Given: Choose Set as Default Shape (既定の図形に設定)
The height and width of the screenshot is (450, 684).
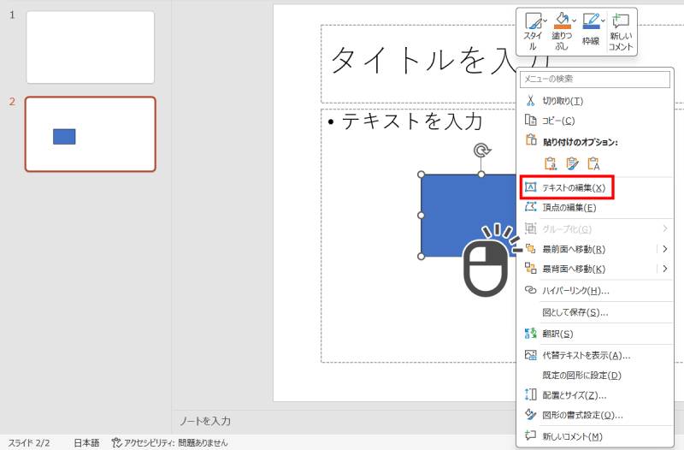Looking at the screenshot, I should pyautogui.click(x=595, y=376).
